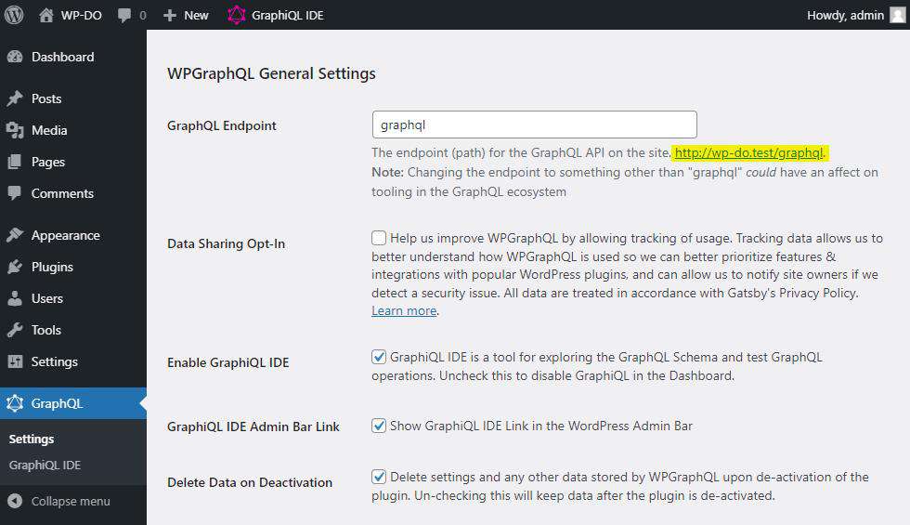Click the Learn more link
The image size is (910, 525).
(404, 310)
